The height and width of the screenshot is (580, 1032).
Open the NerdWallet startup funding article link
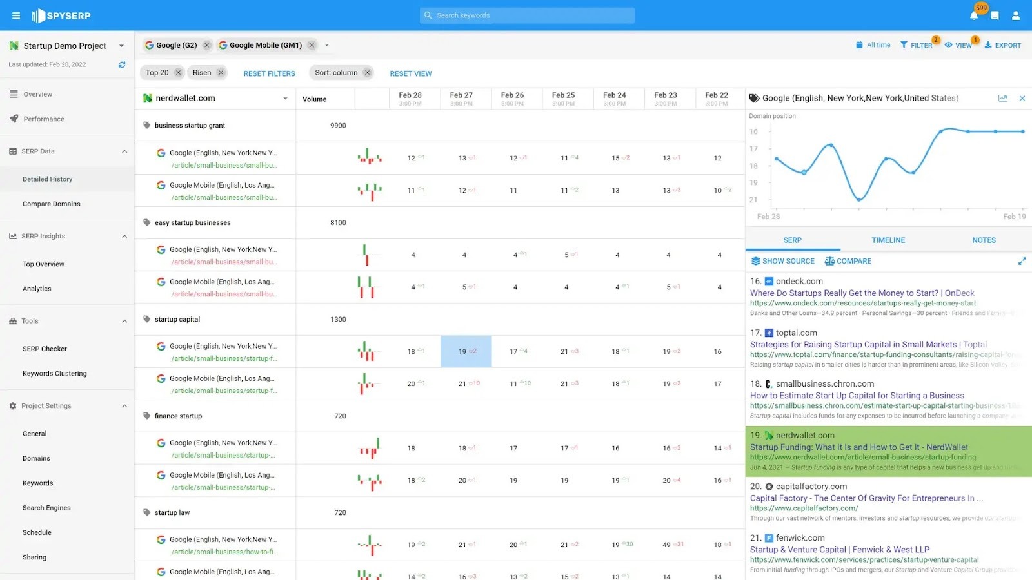tap(858, 447)
